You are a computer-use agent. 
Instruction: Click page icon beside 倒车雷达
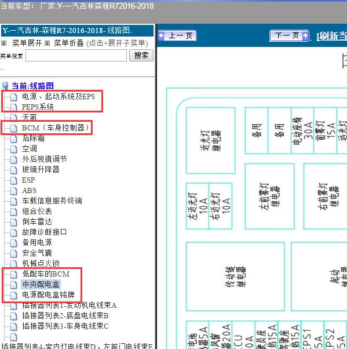(13, 222)
